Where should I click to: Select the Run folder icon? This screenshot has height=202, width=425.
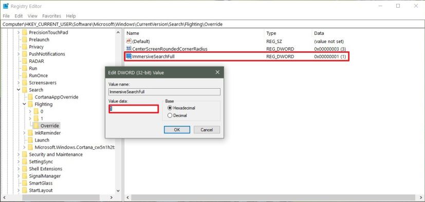pyautogui.click(x=25, y=68)
